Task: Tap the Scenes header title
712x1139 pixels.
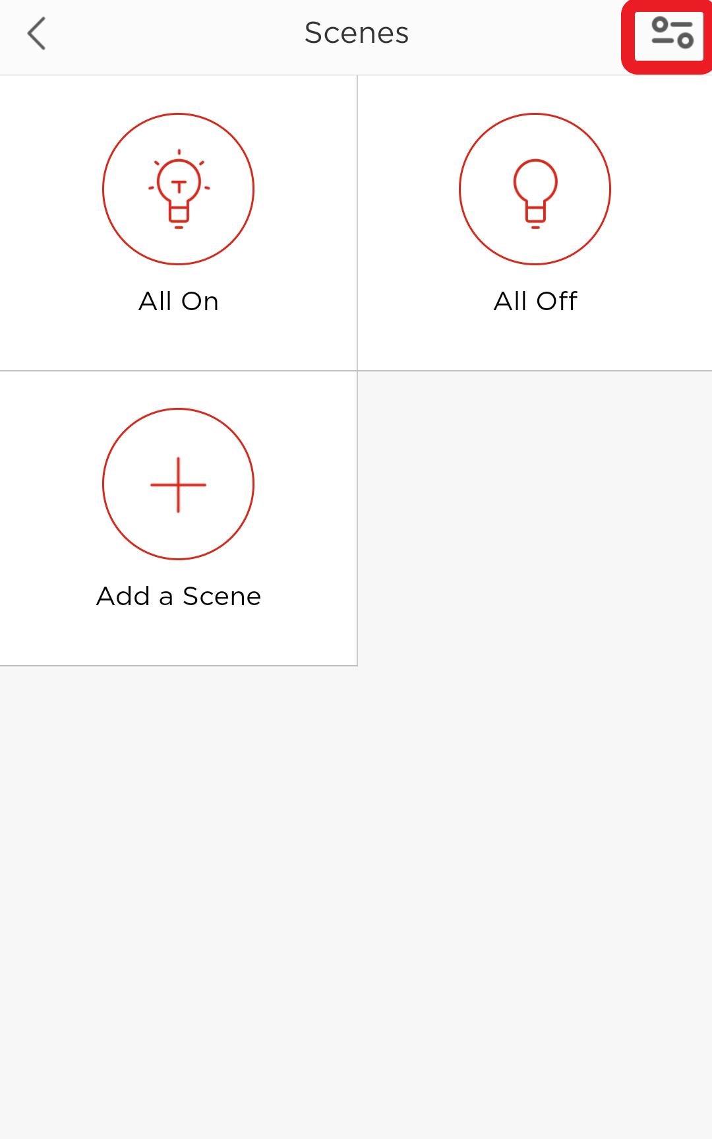Action: (x=357, y=33)
